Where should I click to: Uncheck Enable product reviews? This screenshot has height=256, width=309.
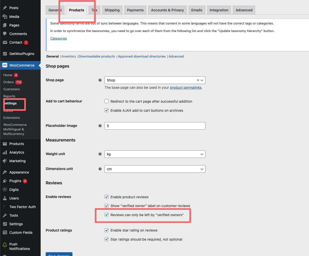tap(107, 197)
